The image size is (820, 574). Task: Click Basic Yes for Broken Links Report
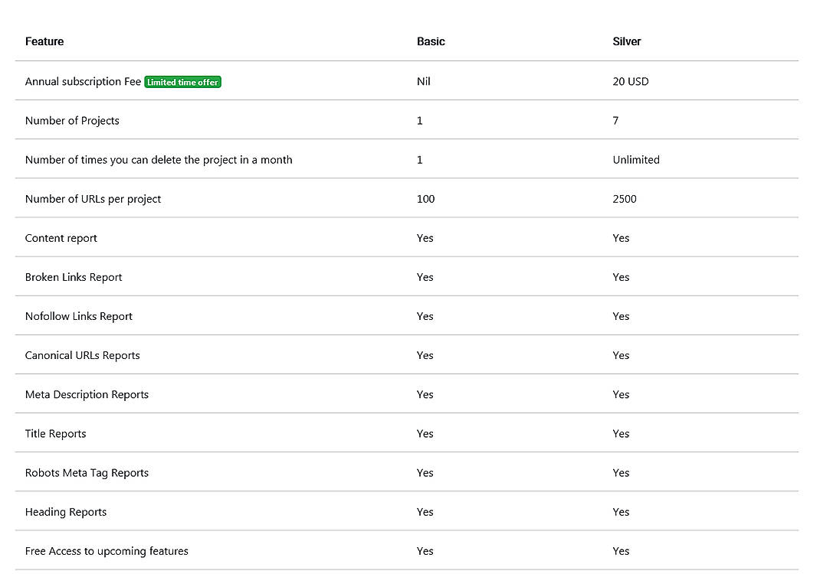(425, 277)
